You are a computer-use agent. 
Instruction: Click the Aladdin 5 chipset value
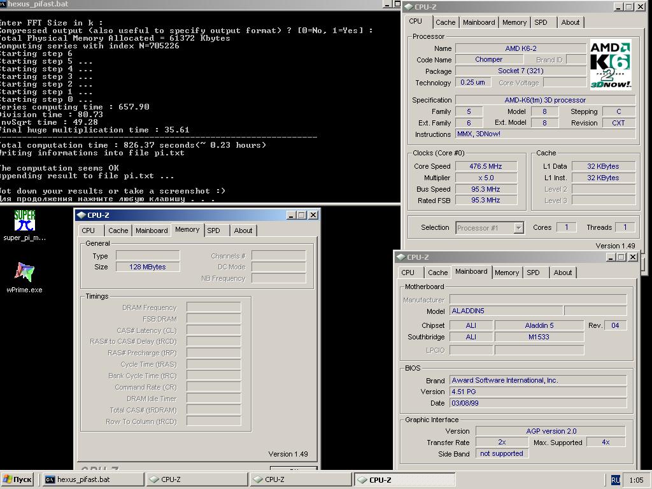click(539, 325)
